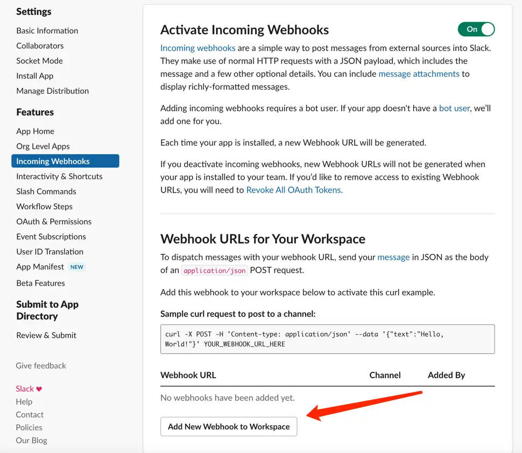
Task: Click the Webhook URLs for Your Workspace heading
Action: pos(263,239)
